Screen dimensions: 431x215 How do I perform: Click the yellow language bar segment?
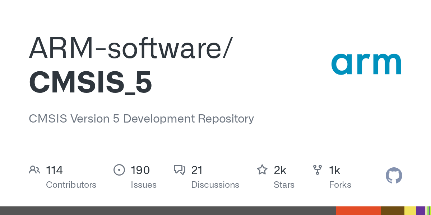[x=410, y=211]
